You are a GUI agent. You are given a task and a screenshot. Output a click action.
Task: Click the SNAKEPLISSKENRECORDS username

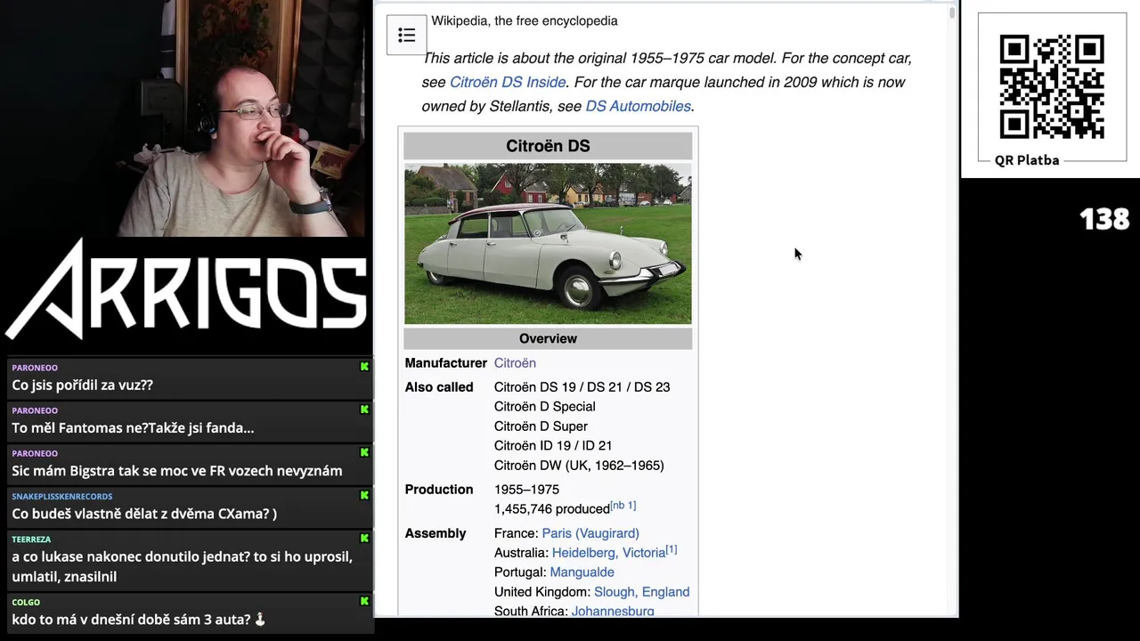click(61, 496)
